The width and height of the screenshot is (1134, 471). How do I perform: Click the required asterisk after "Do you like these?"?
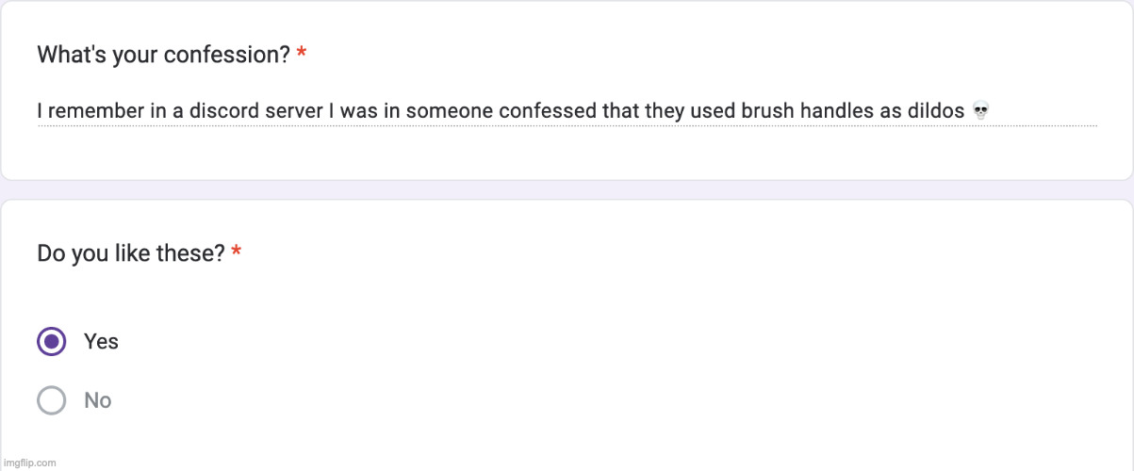[236, 253]
